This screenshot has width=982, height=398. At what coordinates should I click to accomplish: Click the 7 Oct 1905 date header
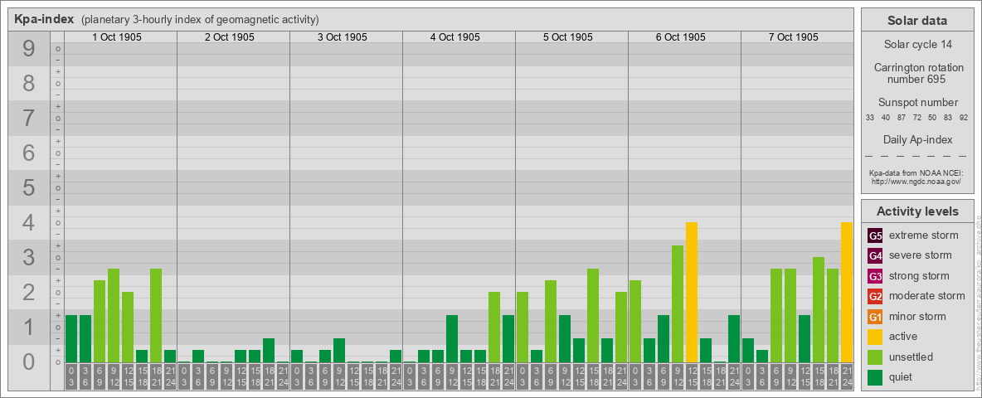[x=794, y=37]
